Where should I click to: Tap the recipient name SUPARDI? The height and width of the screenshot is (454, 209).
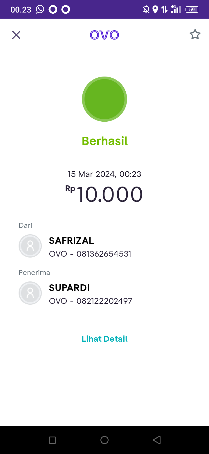coord(69,288)
